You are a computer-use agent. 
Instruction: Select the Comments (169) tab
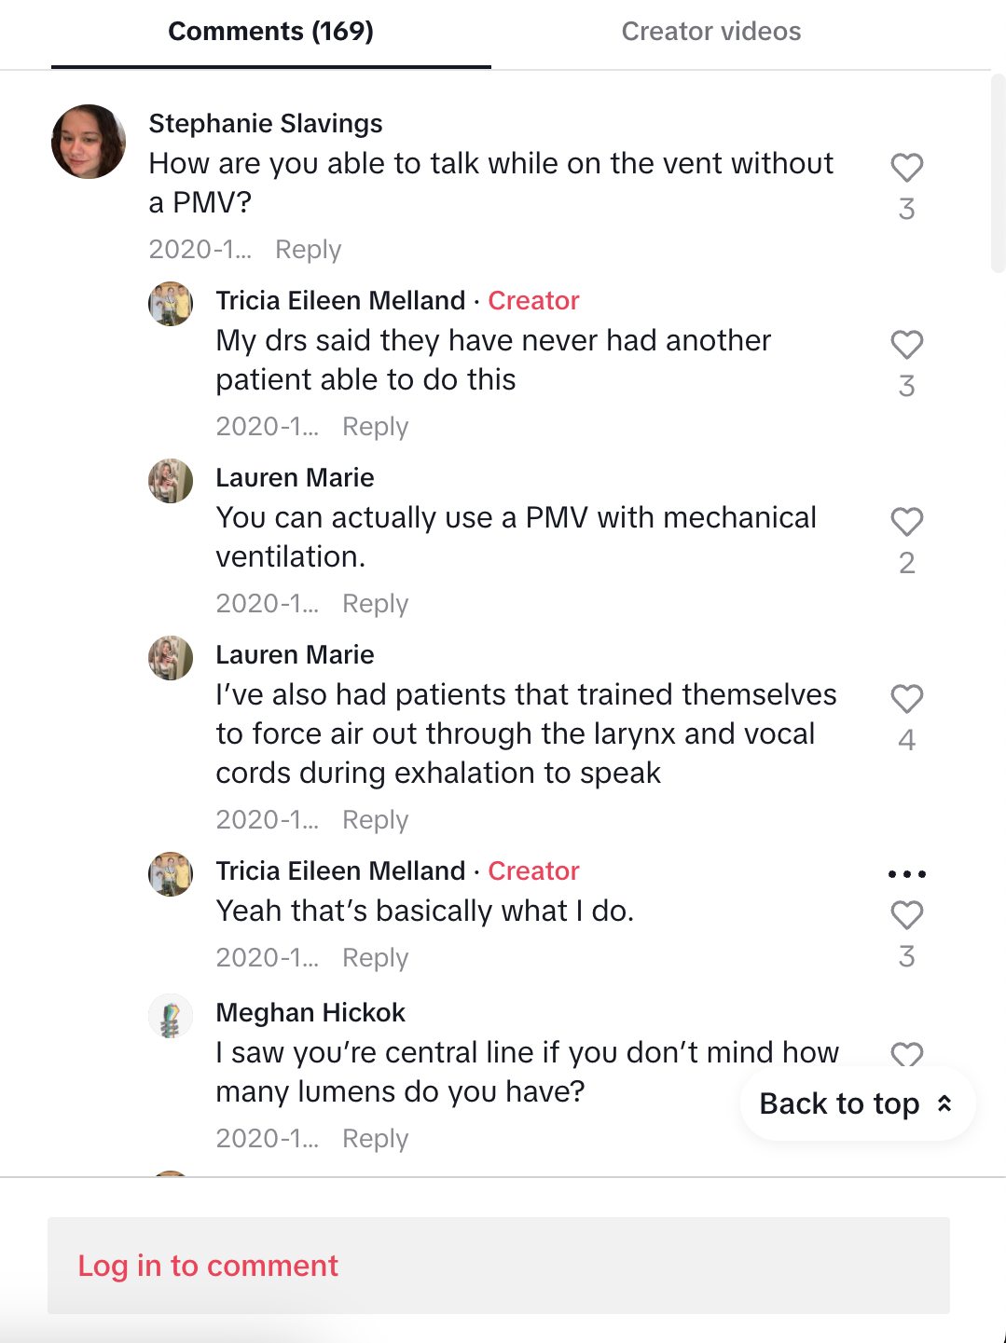click(x=270, y=32)
